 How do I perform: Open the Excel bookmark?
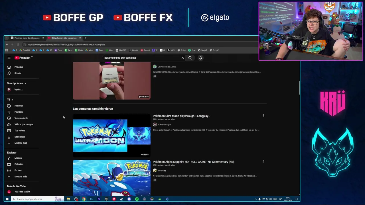point(68,50)
